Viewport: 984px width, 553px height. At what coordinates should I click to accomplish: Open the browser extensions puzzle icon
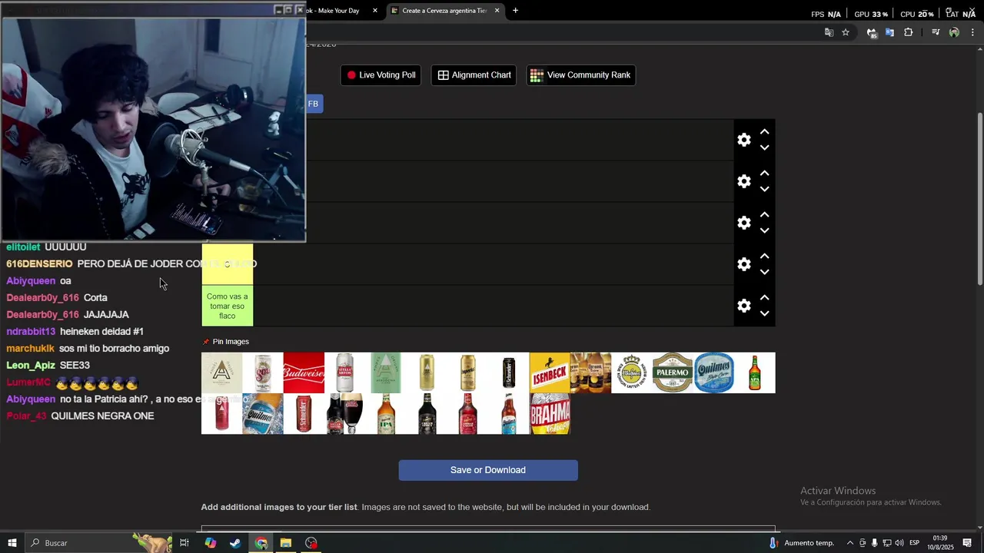tap(909, 32)
